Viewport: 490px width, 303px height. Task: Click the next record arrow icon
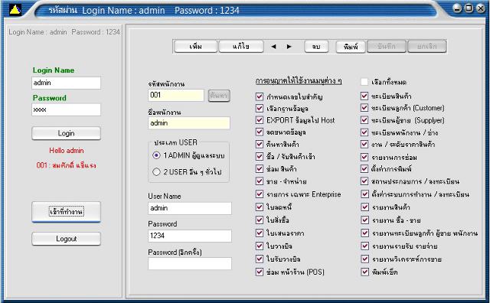289,47
